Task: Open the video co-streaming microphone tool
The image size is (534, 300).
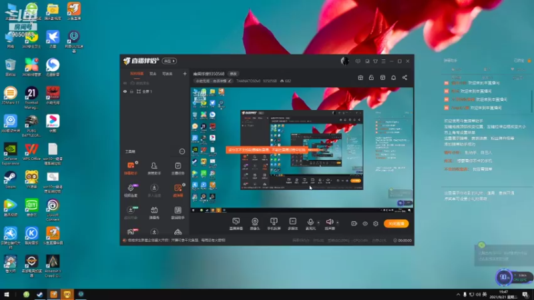Action: [x=131, y=190]
